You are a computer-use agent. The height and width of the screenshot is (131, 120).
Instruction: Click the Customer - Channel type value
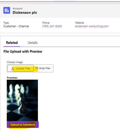click(16, 26)
